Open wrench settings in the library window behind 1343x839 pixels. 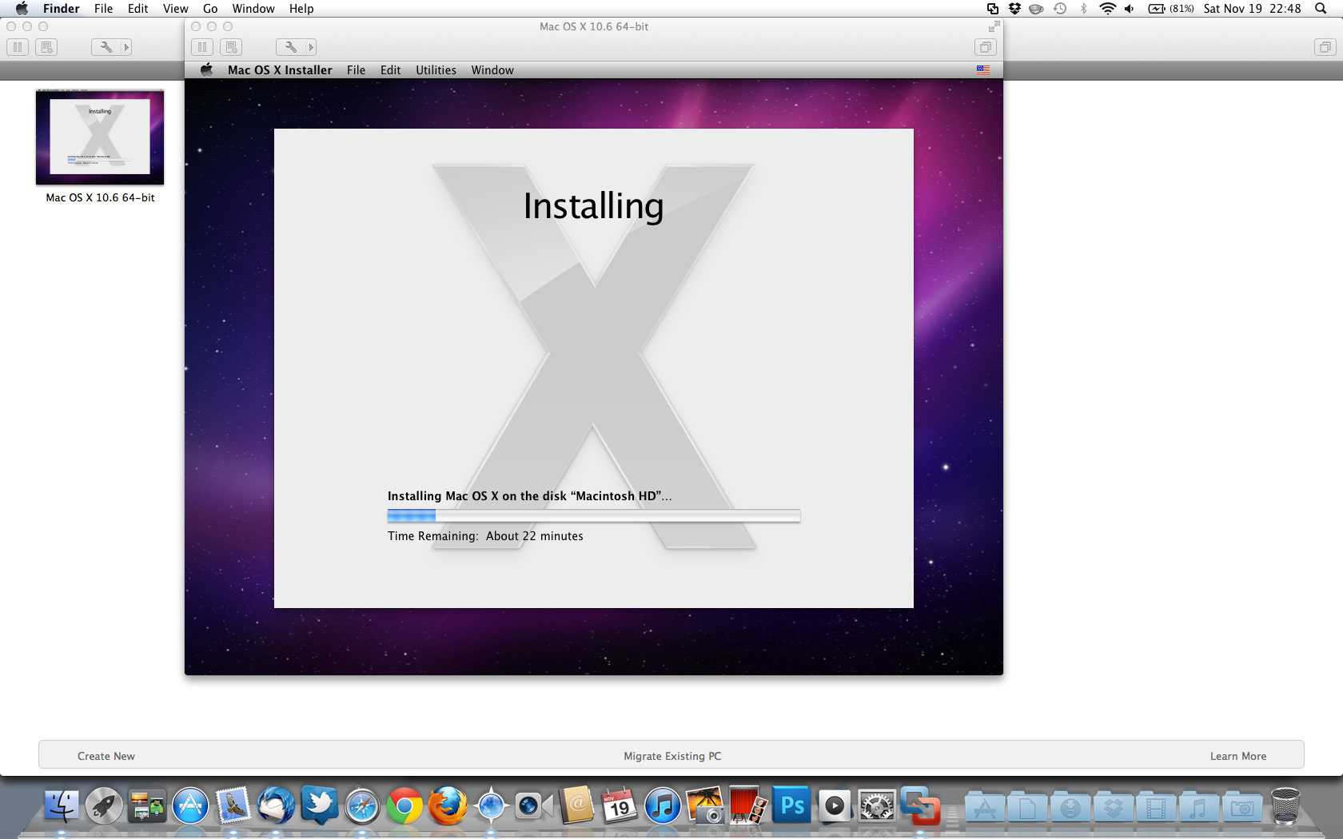pos(106,47)
